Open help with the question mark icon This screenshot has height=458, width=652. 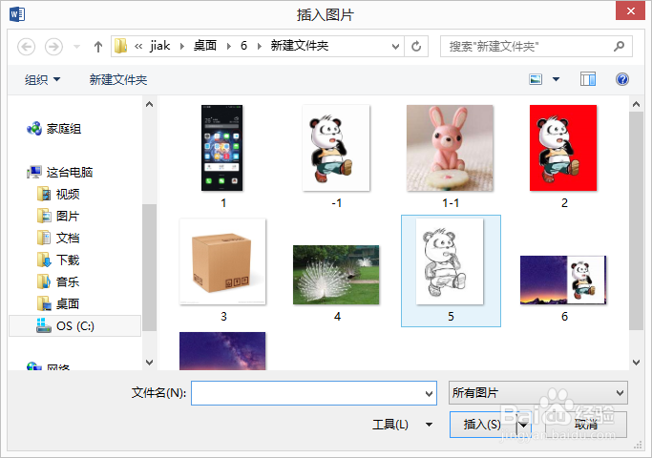click(622, 79)
